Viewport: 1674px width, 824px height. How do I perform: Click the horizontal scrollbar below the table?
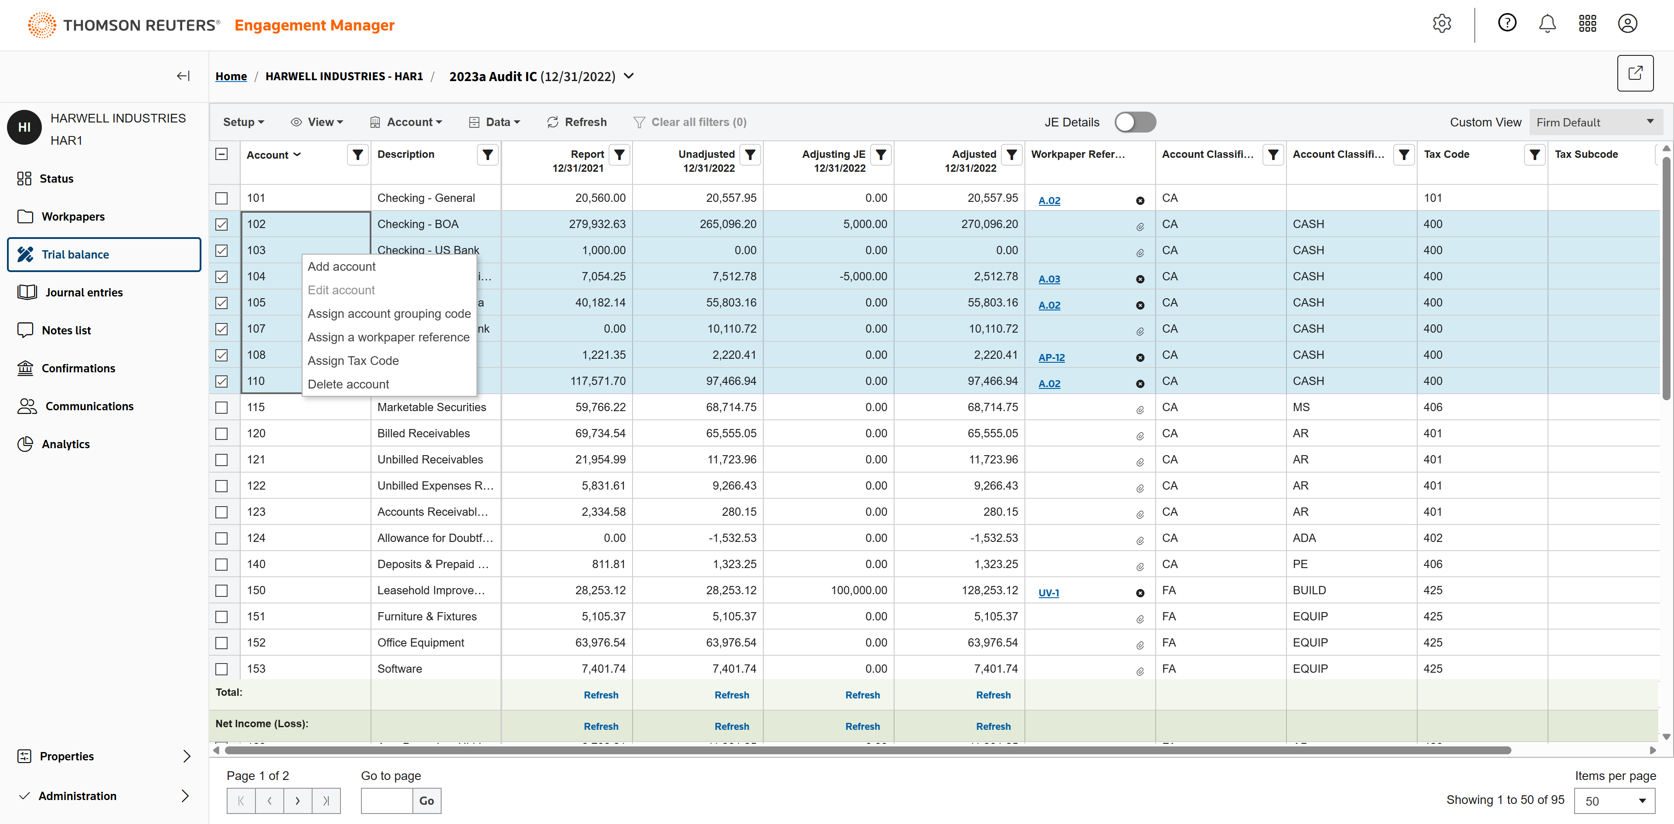pos(868,750)
